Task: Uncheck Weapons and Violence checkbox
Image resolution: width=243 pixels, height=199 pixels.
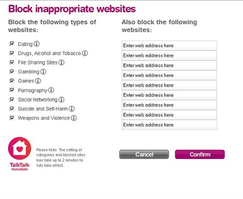Action: (12, 118)
